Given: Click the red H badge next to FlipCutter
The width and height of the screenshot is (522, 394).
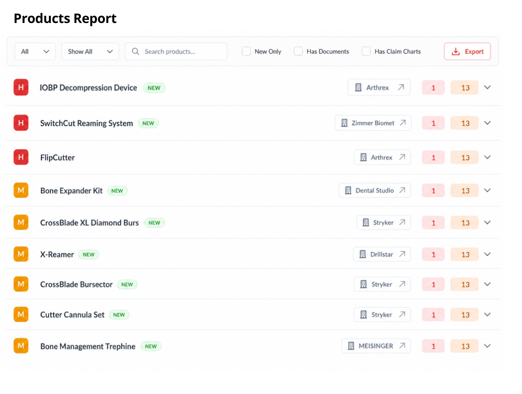Looking at the screenshot, I should point(21,157).
